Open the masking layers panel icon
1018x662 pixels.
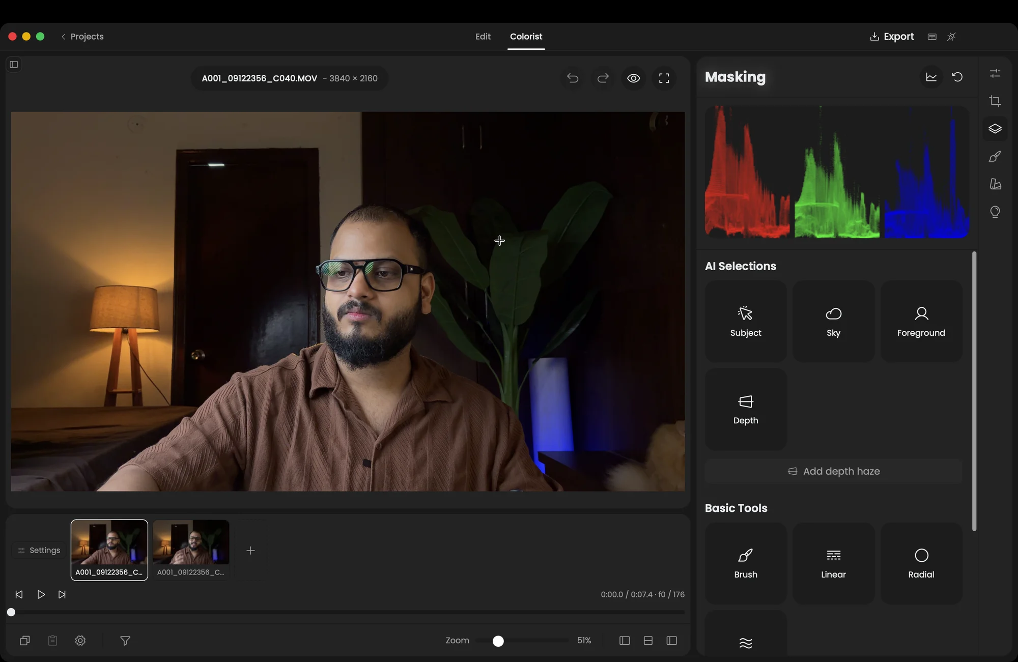point(995,129)
